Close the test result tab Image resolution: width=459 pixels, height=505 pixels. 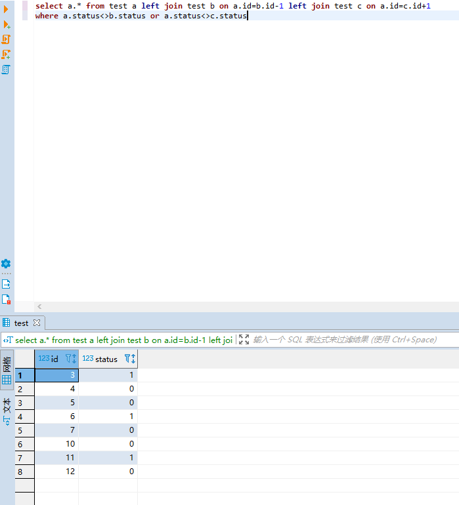[37, 323]
